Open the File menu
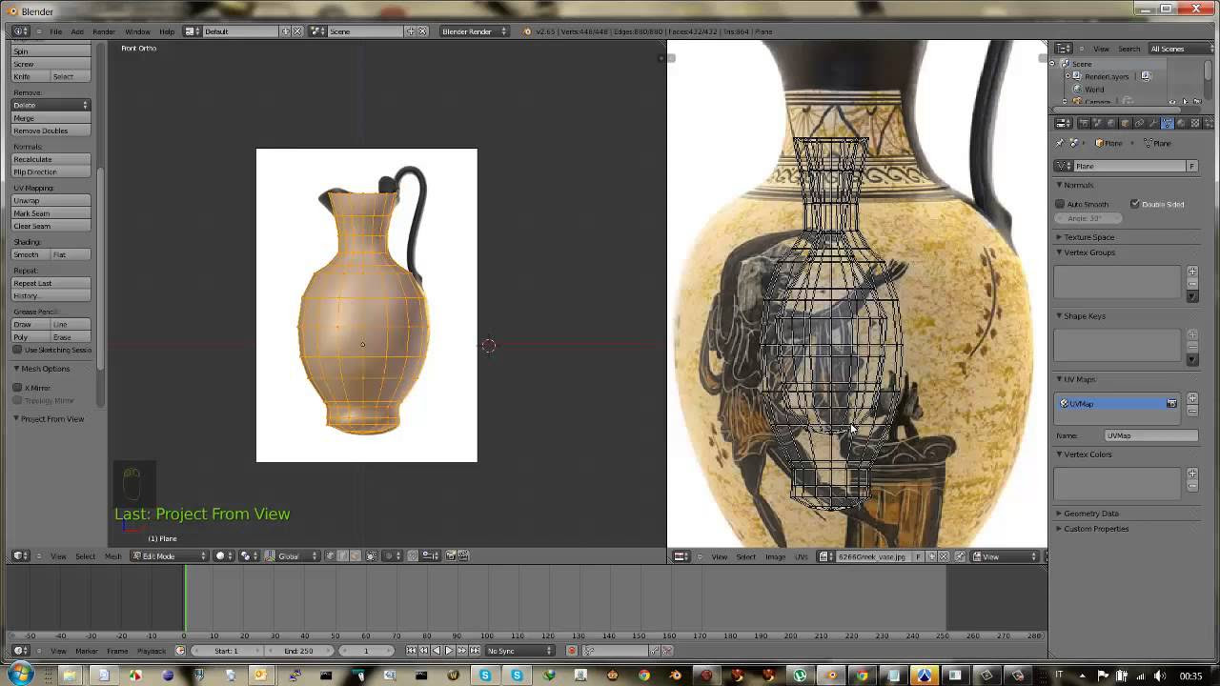The image size is (1220, 686). (x=56, y=31)
